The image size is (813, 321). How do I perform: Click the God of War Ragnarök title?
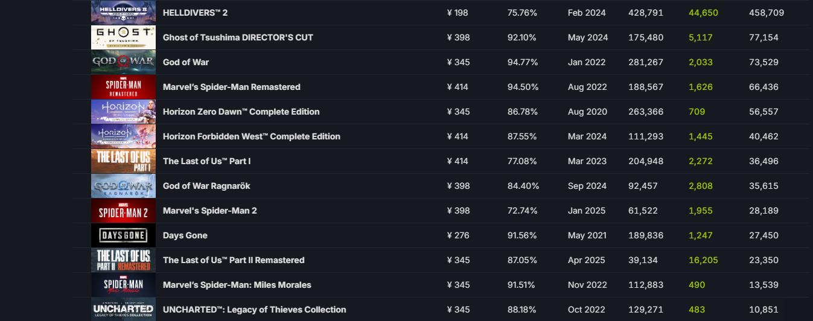point(206,186)
